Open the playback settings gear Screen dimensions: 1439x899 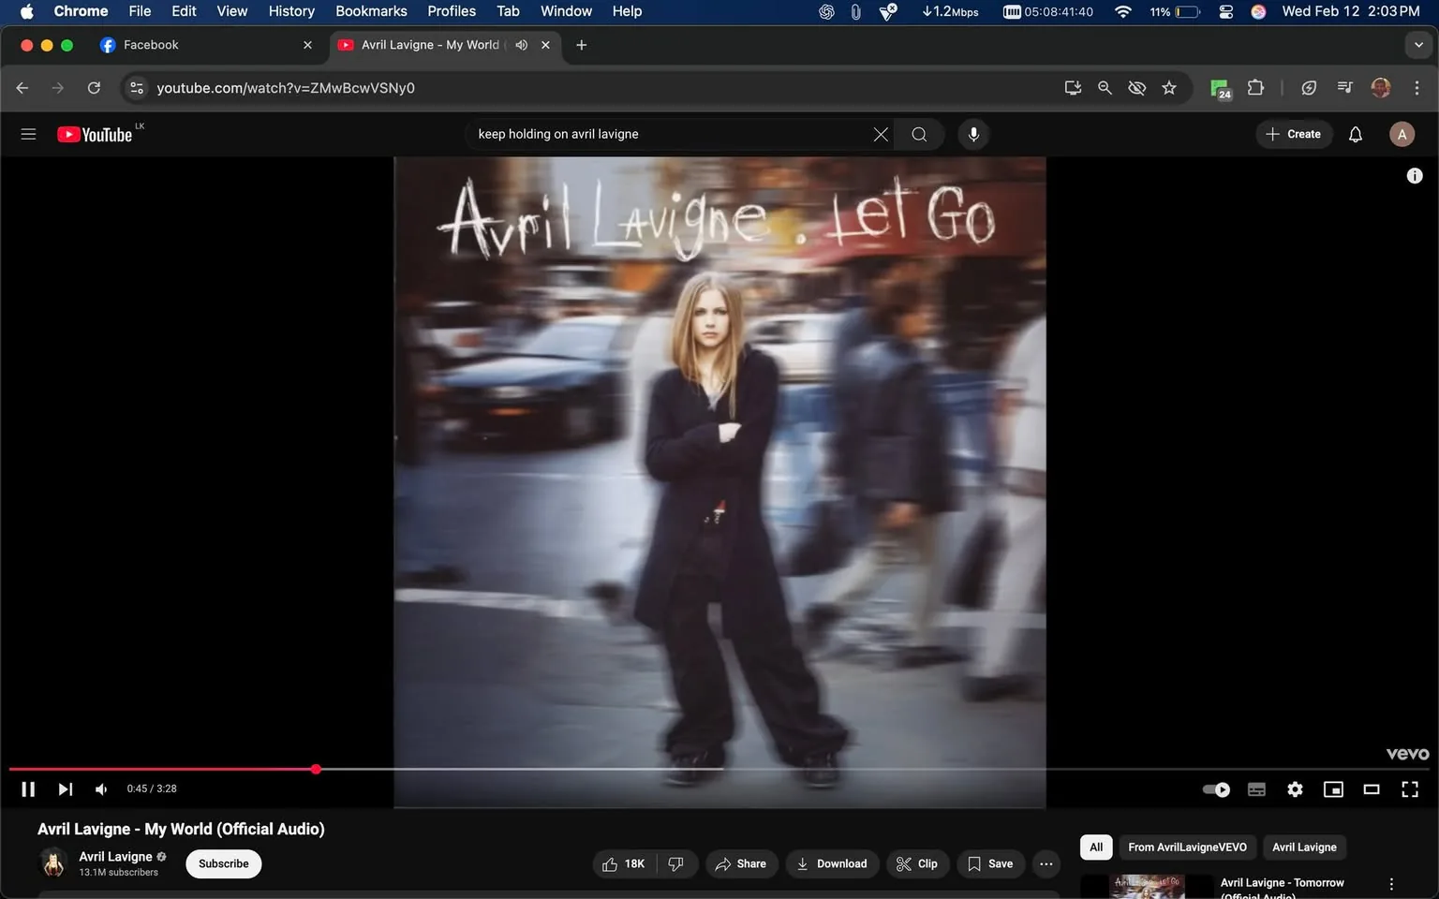coord(1295,788)
